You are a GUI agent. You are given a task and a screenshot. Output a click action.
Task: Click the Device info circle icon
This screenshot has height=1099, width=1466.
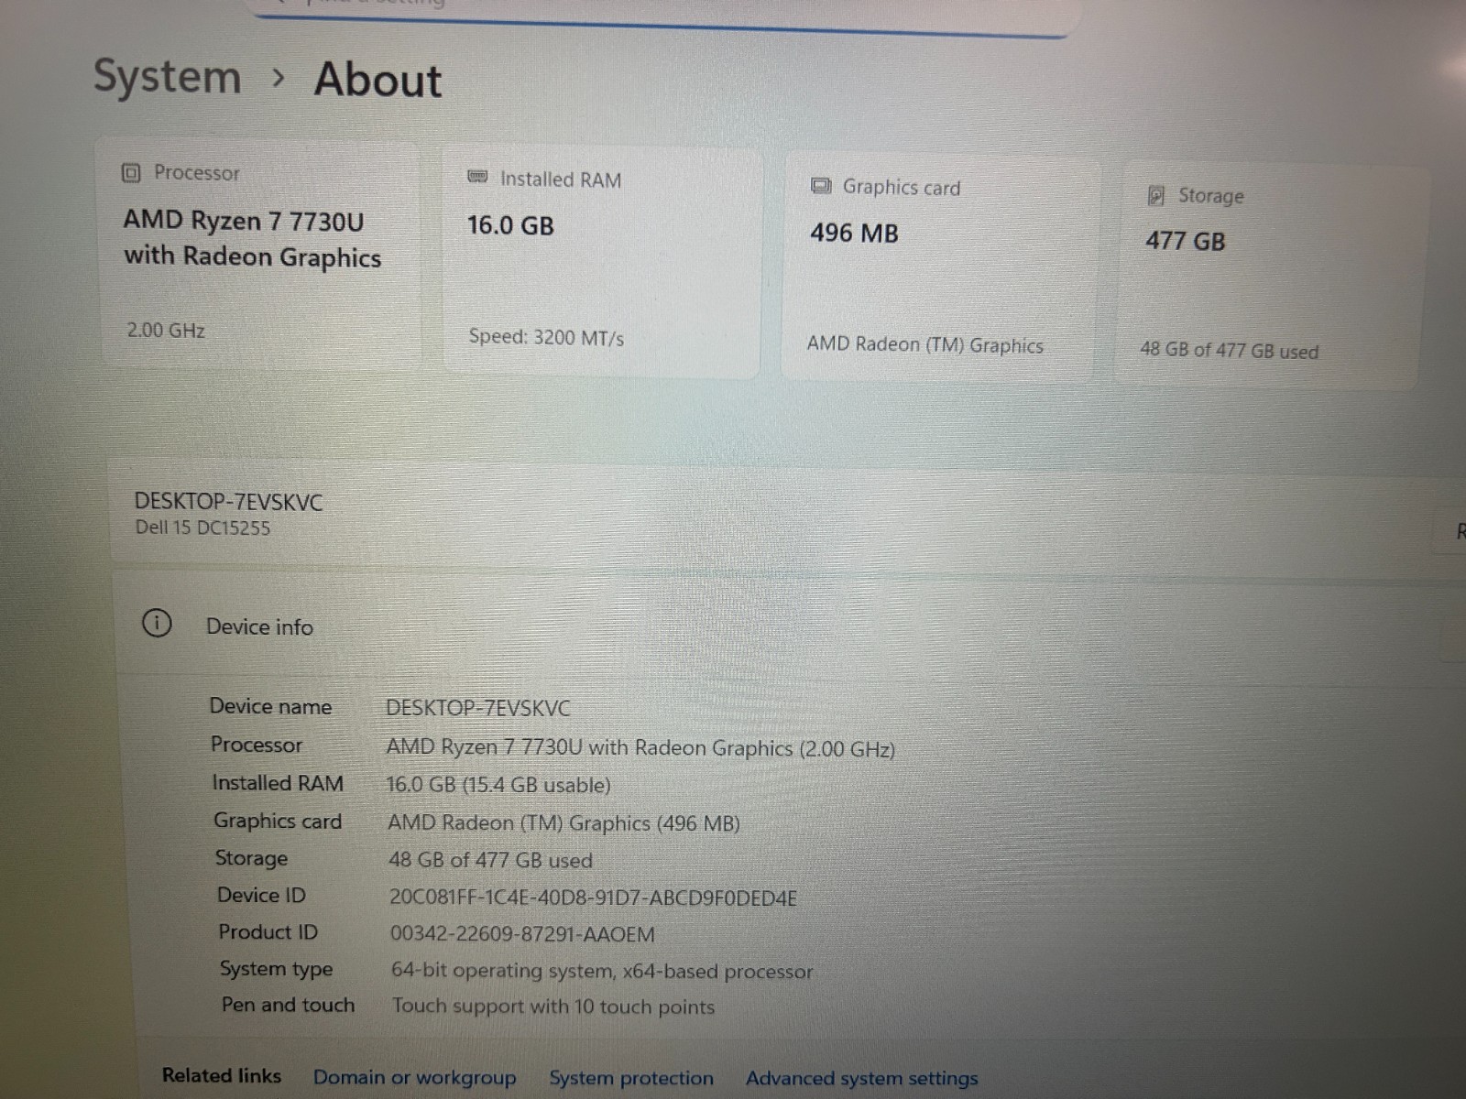point(157,624)
